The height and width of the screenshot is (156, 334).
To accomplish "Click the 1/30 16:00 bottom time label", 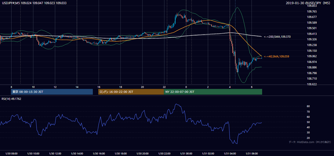I will point(99,154).
